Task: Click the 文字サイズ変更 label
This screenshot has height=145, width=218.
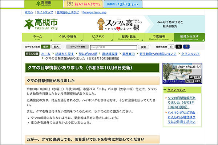Action: coord(32,47)
